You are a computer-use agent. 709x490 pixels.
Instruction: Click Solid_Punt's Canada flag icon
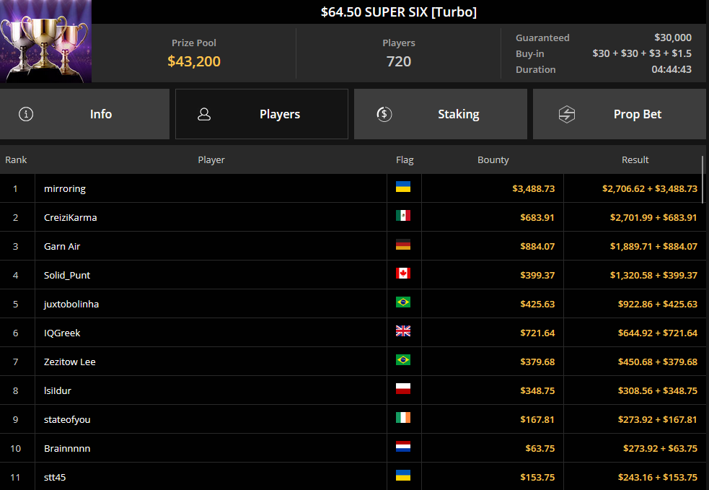(x=403, y=274)
